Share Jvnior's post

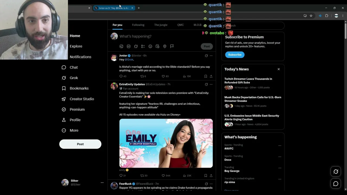click(211, 76)
